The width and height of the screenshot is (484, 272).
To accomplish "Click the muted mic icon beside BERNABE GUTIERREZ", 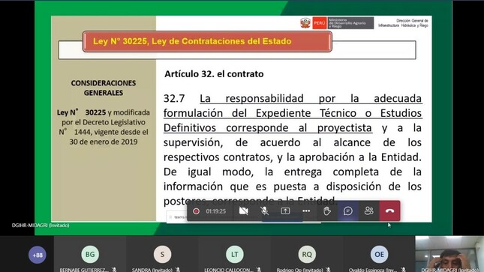I will tap(114, 270).
